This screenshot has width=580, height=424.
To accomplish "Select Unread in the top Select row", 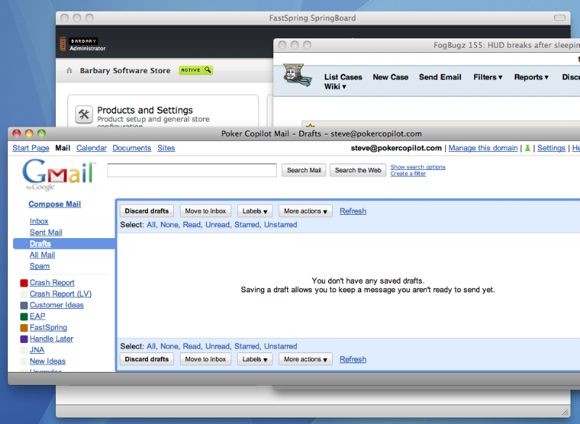I will [x=217, y=225].
